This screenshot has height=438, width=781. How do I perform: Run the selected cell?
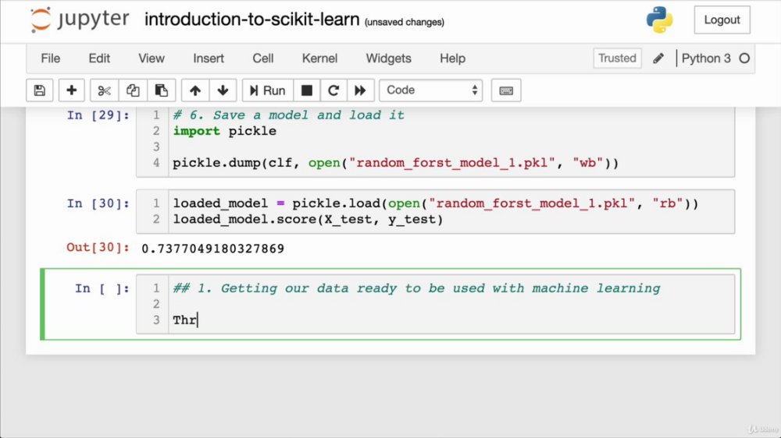click(267, 90)
